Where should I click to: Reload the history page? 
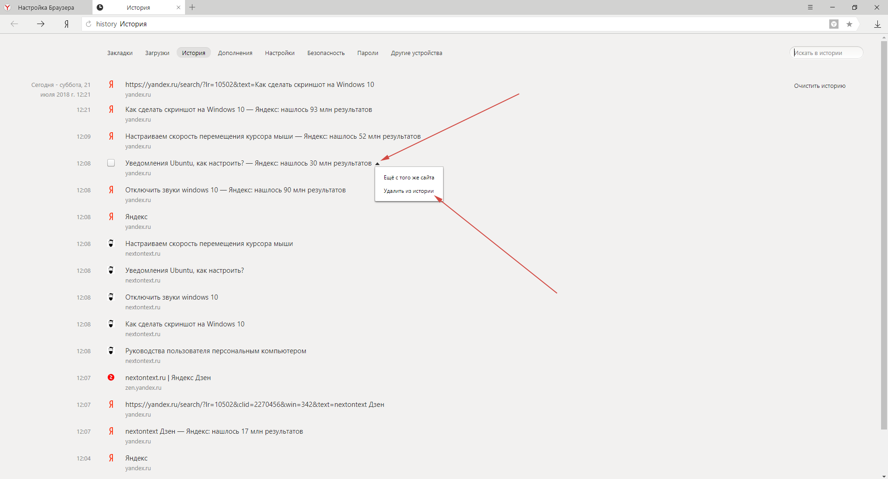tap(88, 24)
